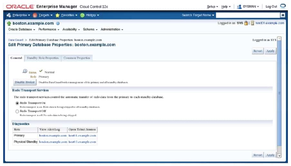Click the Targets bullseye icon
Image resolution: width=291 pixels, height=166 pixels.
pos(35,15)
